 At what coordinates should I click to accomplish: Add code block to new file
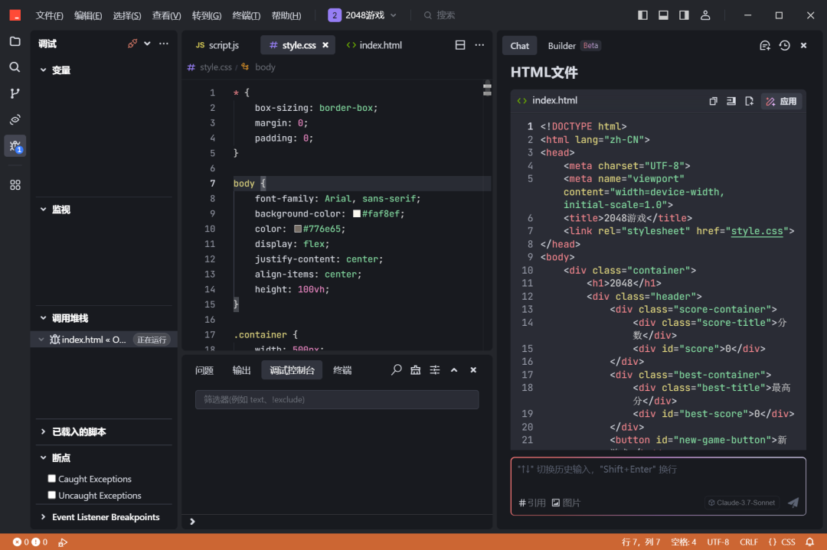(749, 101)
